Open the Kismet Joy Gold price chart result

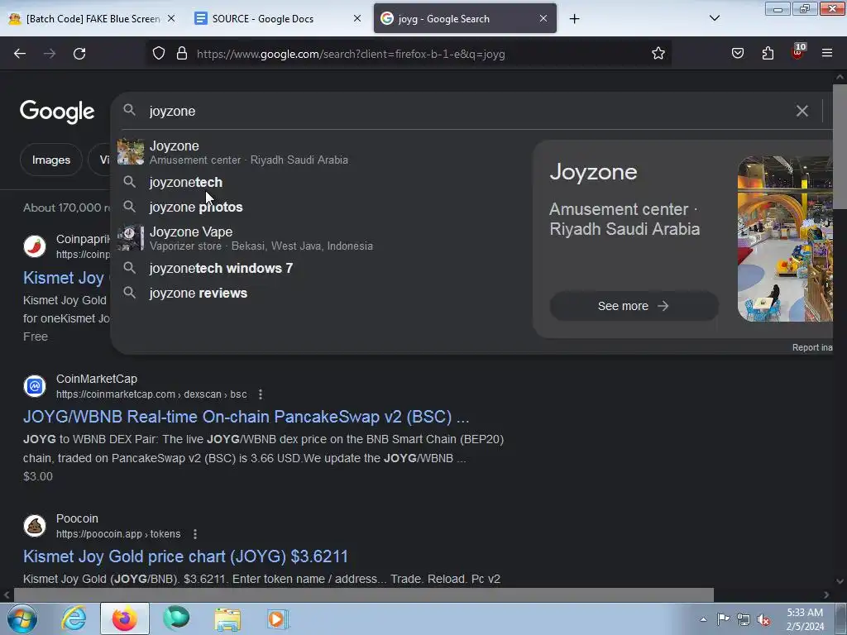185,556
